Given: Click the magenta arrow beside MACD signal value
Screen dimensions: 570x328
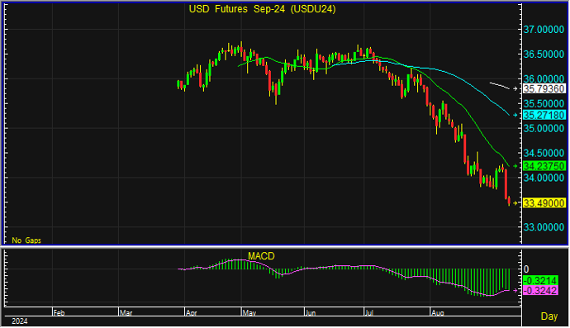Looking at the screenshot, I should (x=515, y=291).
